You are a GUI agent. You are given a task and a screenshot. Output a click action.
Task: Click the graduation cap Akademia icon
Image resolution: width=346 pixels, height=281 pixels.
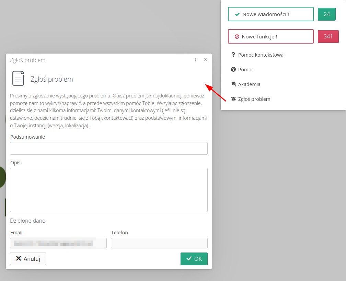pos(233,84)
